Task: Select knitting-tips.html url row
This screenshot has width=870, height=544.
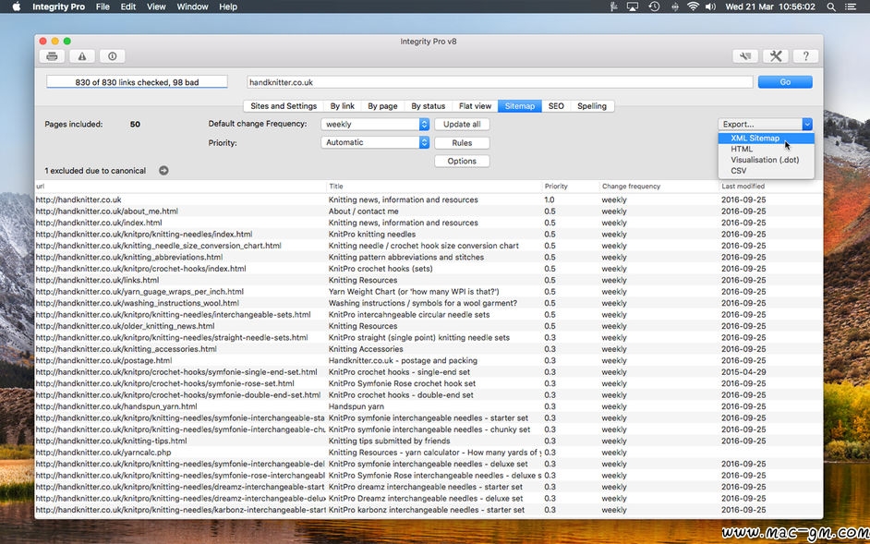Action: pos(429,441)
